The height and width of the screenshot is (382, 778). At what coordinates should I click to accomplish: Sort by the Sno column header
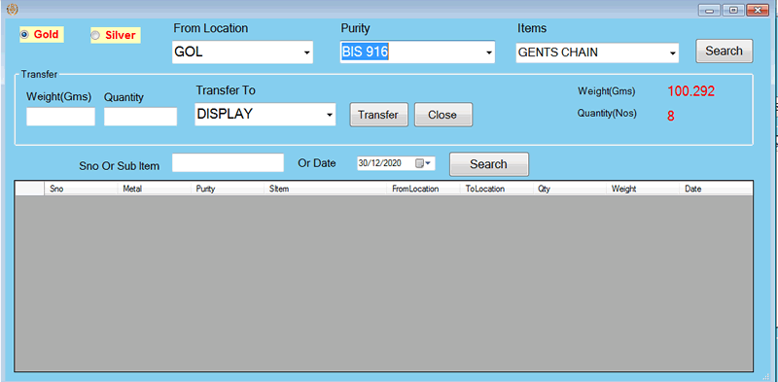click(x=81, y=189)
